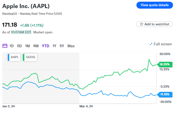Click the 30.00% axis label
Image resolution: width=175 pixels, height=114 pixels.
pos(165,54)
